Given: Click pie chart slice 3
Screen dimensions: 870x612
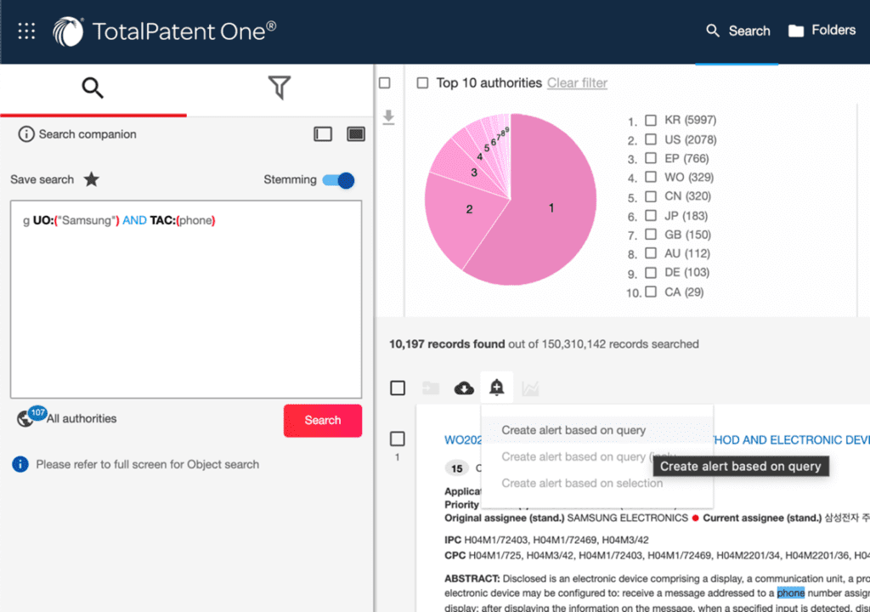Looking at the screenshot, I should tap(473, 173).
